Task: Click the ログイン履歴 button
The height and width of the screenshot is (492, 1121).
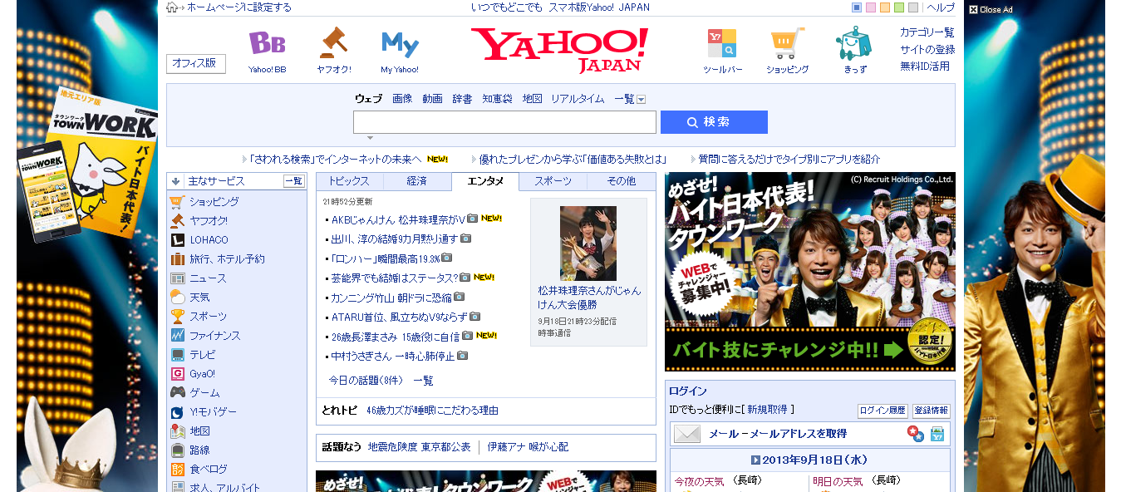Action: pyautogui.click(x=883, y=411)
